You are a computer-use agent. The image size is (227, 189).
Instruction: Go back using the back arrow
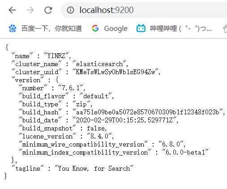point(13,10)
